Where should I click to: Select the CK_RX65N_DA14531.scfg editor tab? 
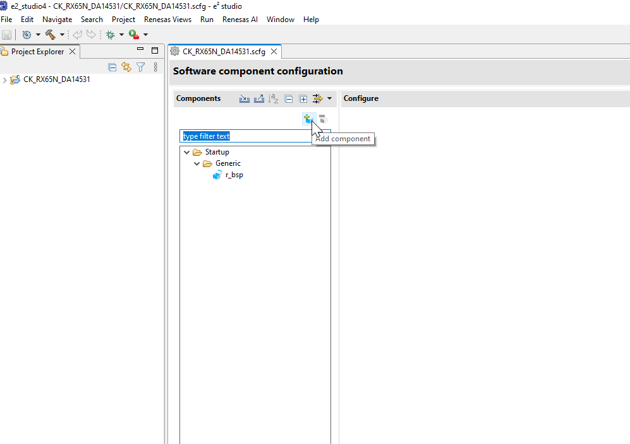point(224,52)
